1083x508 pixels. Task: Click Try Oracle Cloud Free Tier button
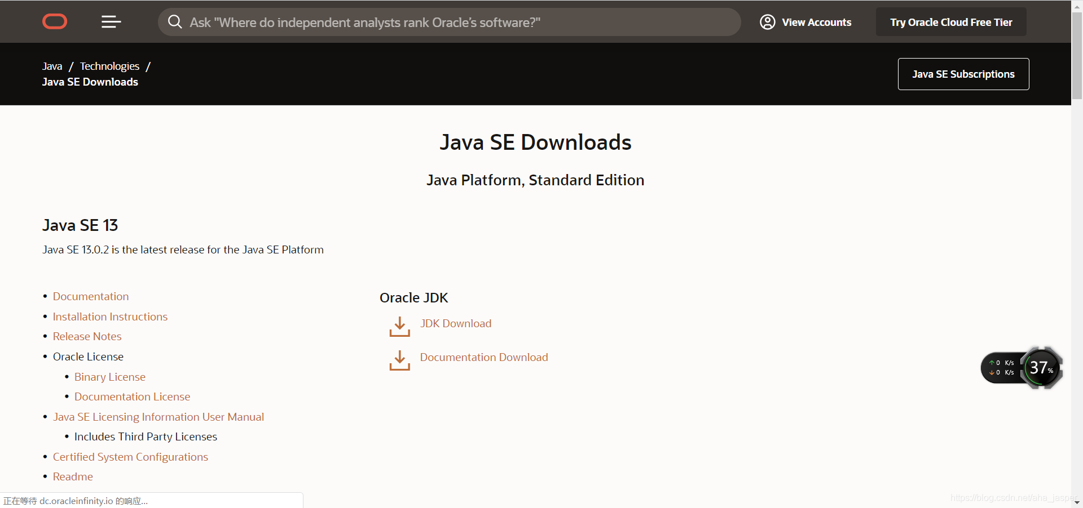(x=951, y=22)
